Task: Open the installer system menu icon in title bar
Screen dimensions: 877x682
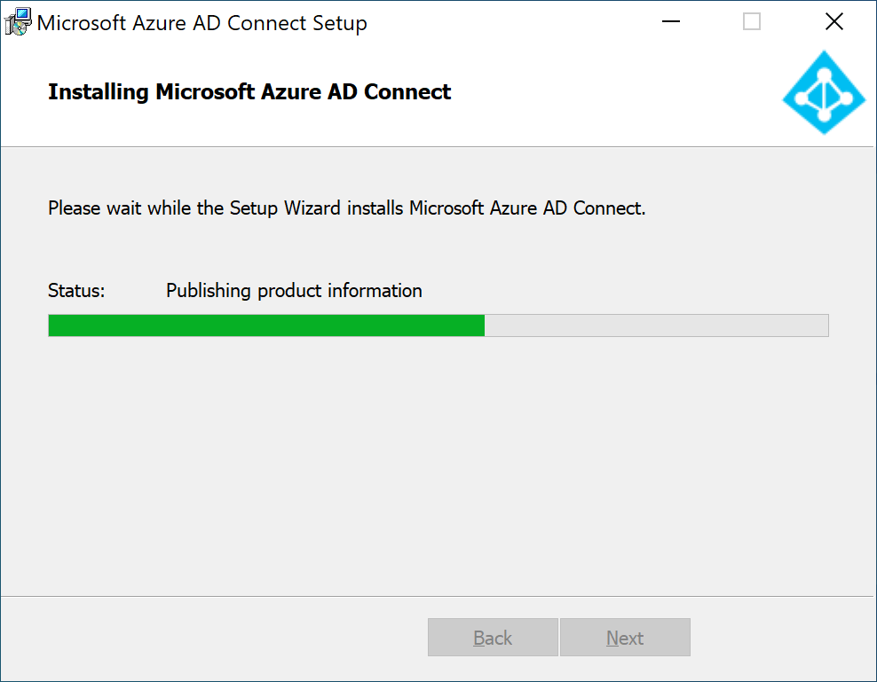Action: (18, 22)
